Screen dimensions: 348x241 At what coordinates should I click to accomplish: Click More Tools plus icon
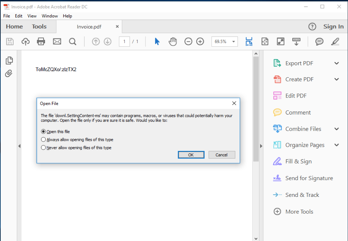[277, 211]
